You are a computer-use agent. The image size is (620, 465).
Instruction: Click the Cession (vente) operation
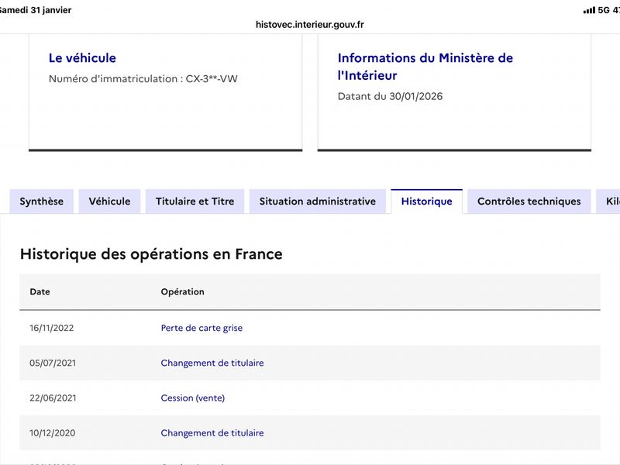[x=192, y=398]
